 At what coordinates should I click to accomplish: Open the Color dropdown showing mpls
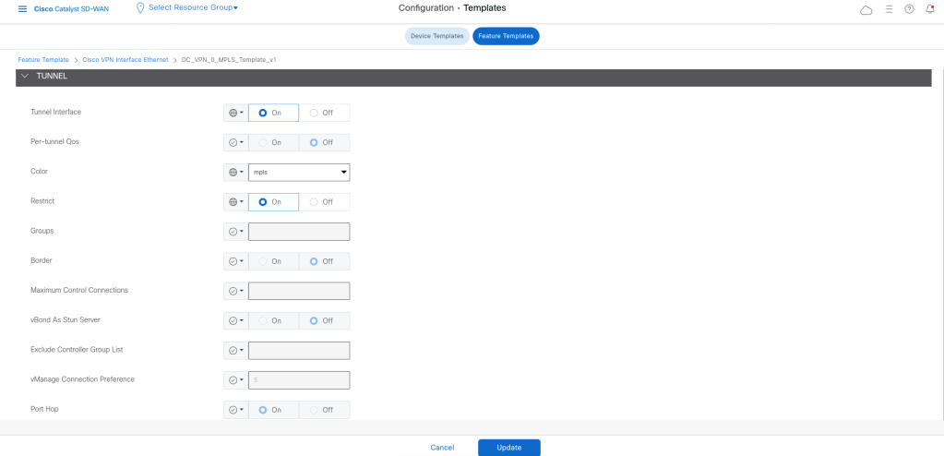pos(299,173)
